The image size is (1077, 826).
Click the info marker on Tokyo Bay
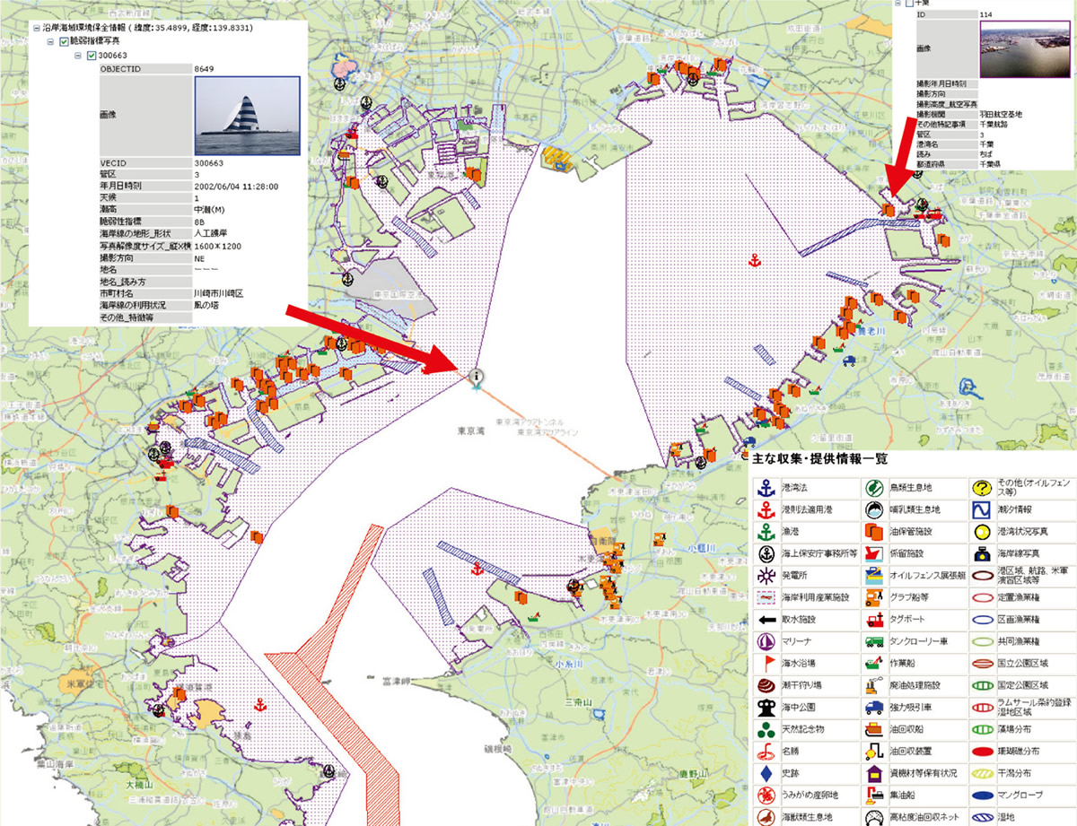point(476,377)
